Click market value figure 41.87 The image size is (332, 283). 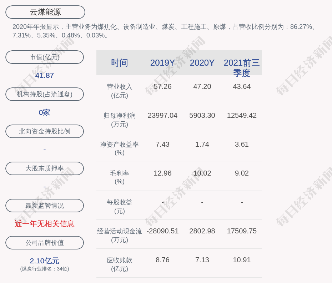[45, 75]
